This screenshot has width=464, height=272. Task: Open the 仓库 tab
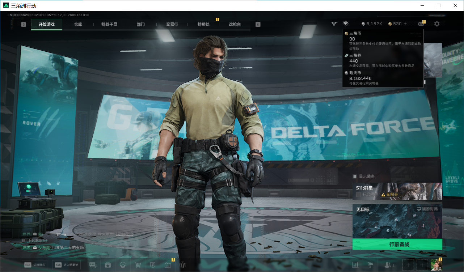tap(78, 25)
